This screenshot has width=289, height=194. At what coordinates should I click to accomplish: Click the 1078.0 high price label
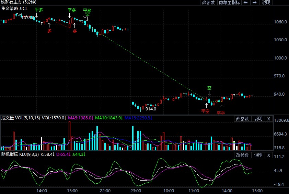coord(28,18)
